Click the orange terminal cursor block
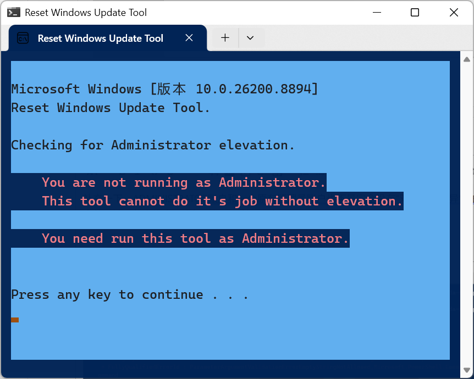 click(x=15, y=320)
